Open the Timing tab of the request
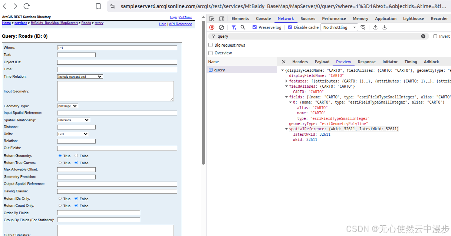This screenshot has height=236, width=451. pos(411,62)
